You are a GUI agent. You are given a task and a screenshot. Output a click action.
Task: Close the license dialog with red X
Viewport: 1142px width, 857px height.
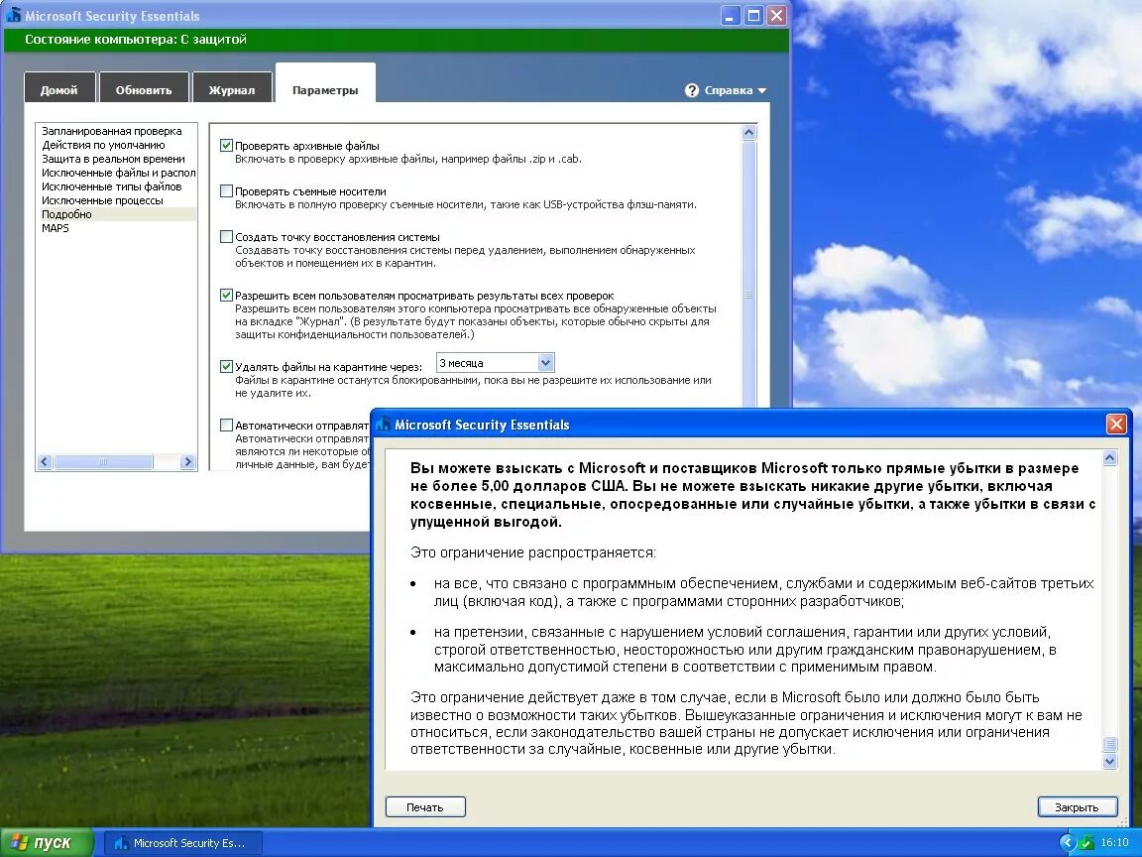[1116, 425]
